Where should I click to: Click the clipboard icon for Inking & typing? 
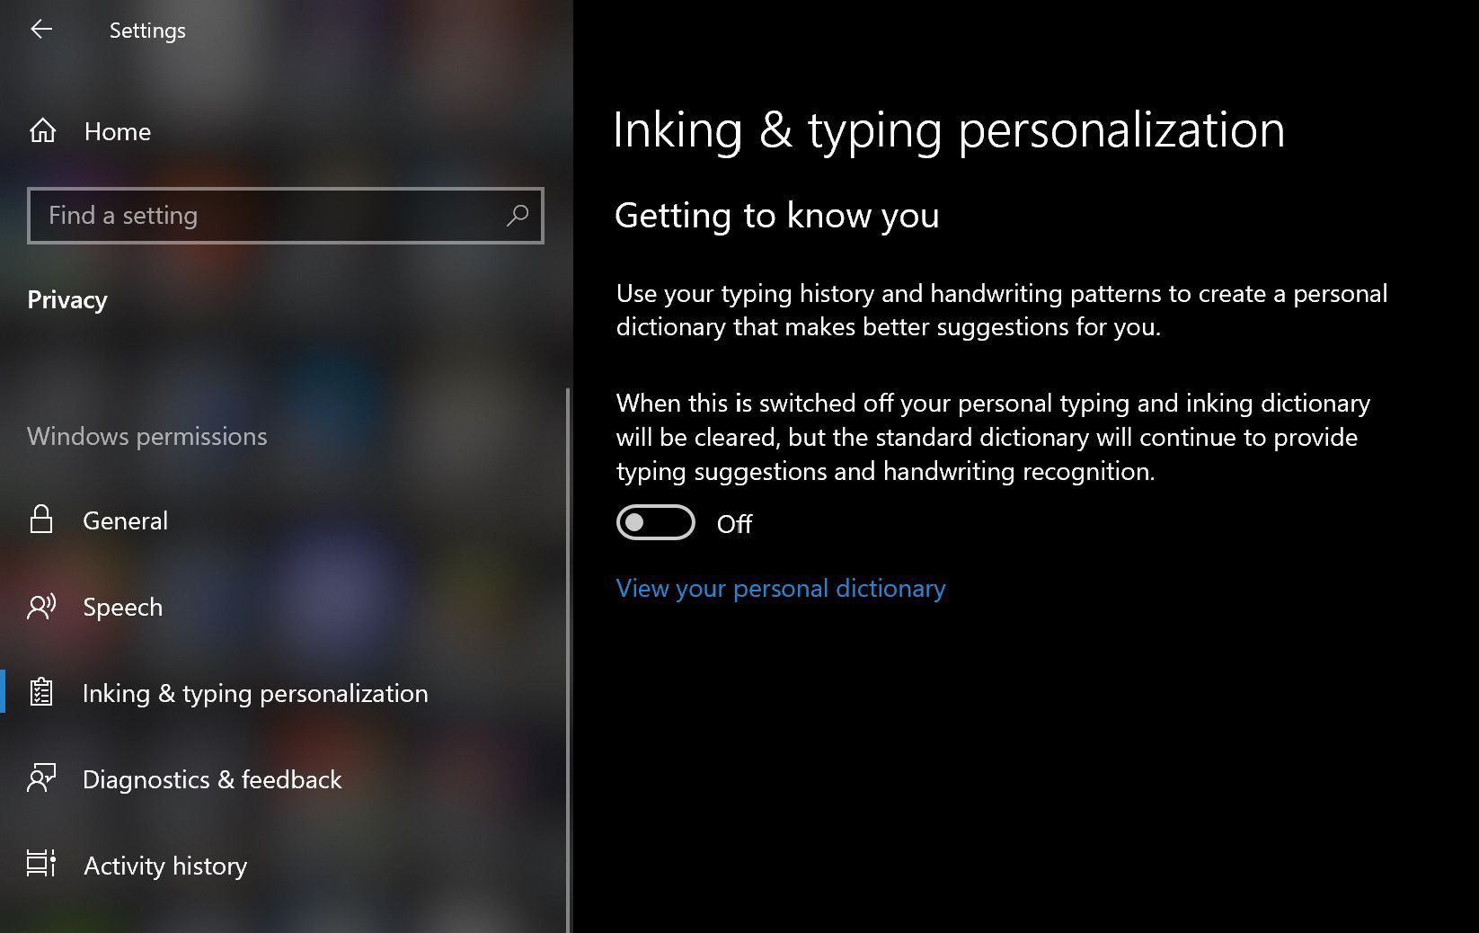(x=41, y=693)
